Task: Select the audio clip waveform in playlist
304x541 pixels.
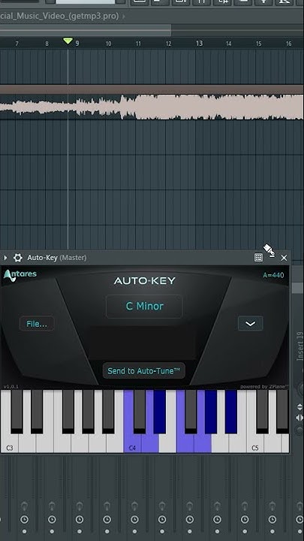Action: 152,107
